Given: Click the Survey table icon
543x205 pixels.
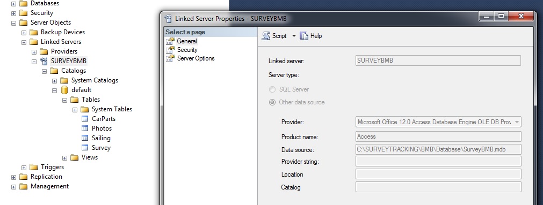Looking at the screenshot, I should click(85, 148).
